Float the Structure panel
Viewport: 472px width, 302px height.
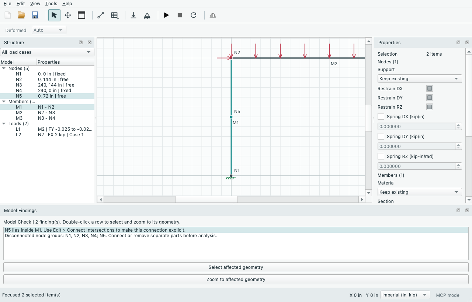[x=81, y=42]
